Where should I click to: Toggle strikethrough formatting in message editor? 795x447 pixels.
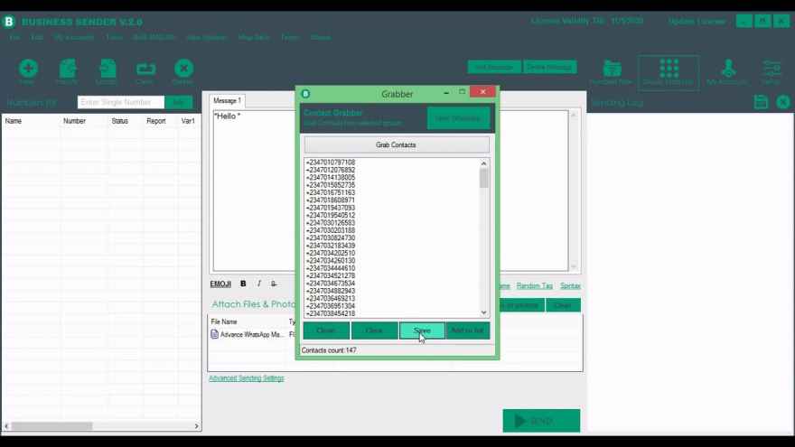pyautogui.click(x=274, y=284)
